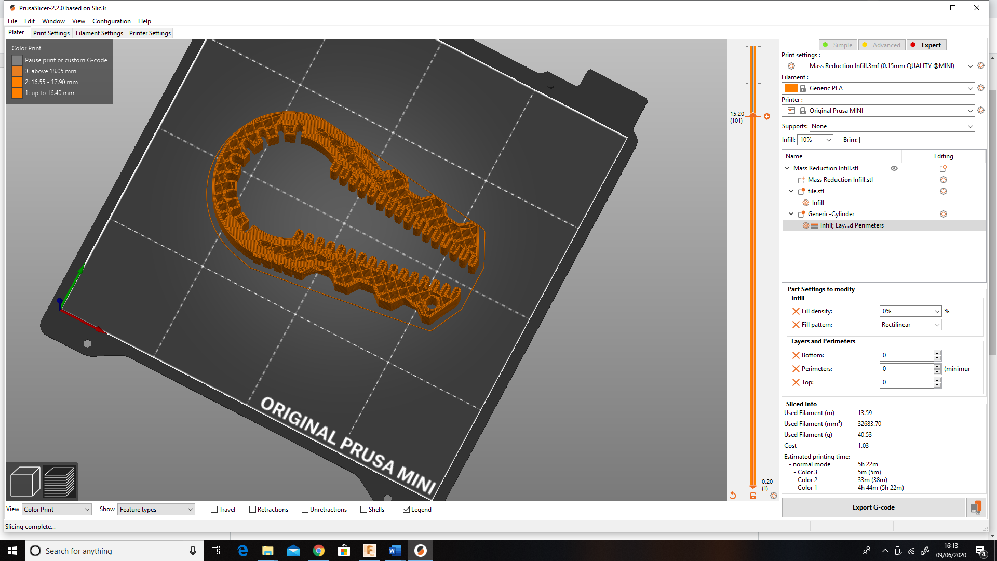The image size is (997, 561).
Task: Open the Window menu
Action: pos(53,21)
